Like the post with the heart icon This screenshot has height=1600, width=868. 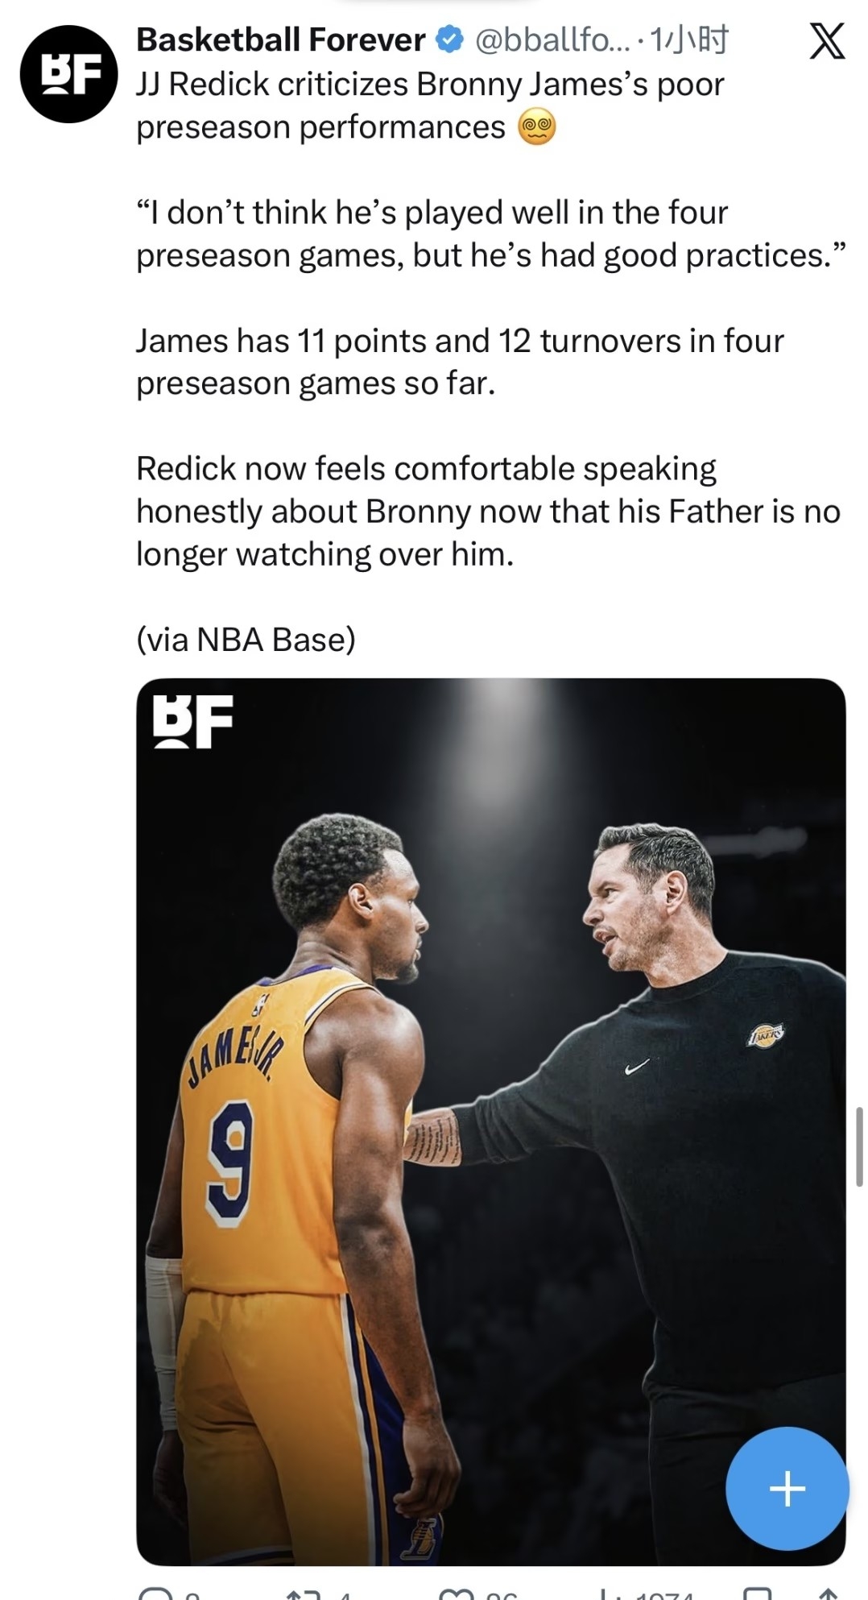point(456,1594)
